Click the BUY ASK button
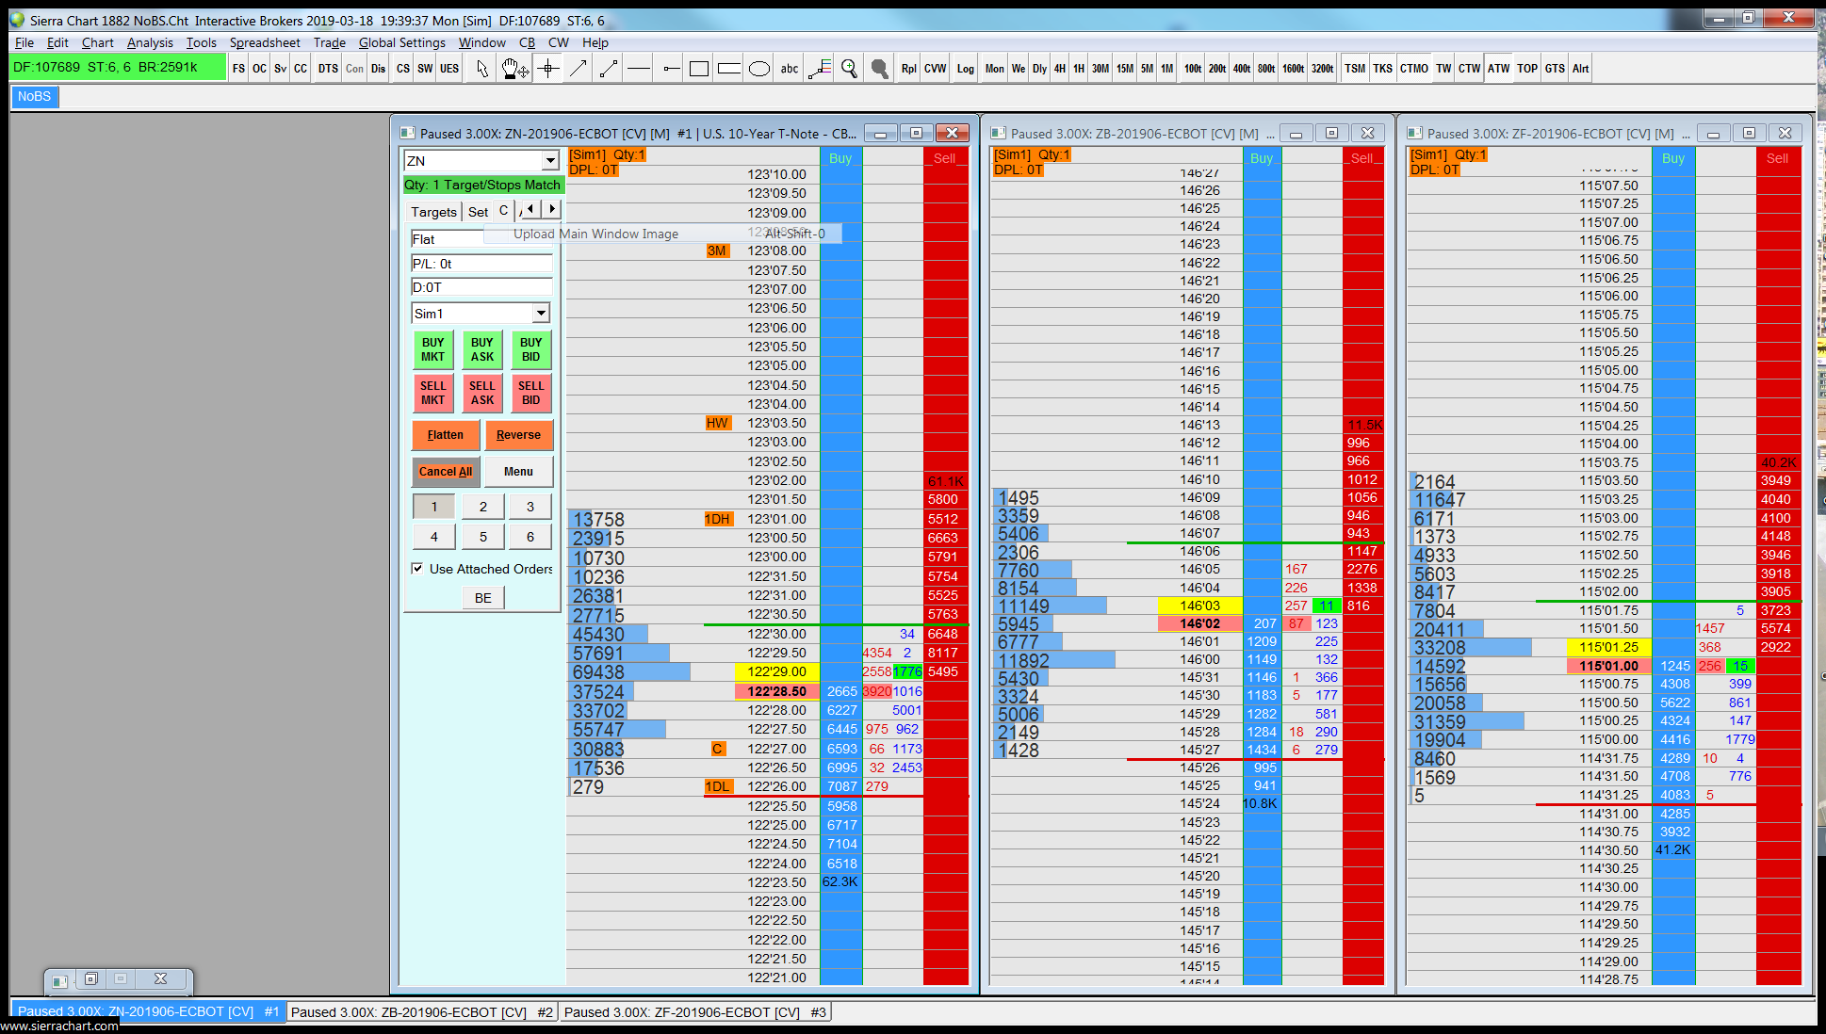Image resolution: width=1826 pixels, height=1034 pixels. [482, 349]
